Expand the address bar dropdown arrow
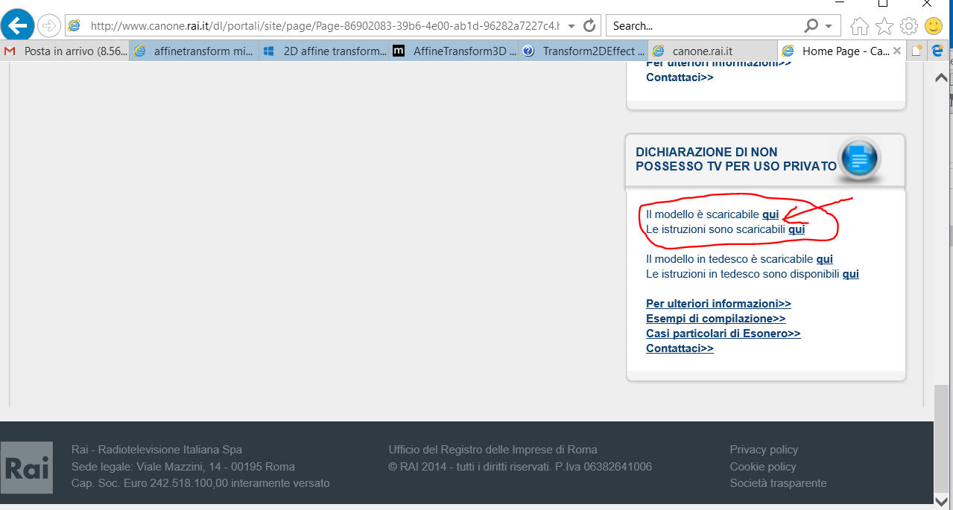This screenshot has width=953, height=510. tap(572, 26)
